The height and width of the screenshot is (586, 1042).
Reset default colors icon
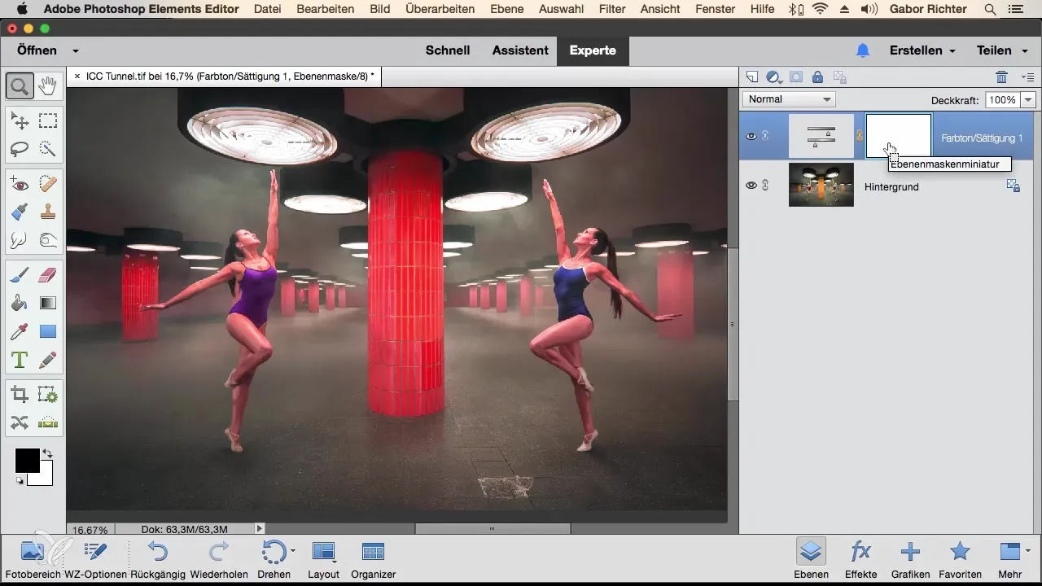click(x=20, y=481)
